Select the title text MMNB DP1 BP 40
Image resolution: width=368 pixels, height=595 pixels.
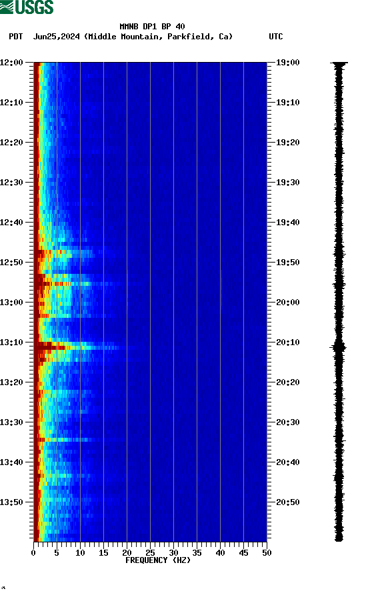tap(152, 27)
